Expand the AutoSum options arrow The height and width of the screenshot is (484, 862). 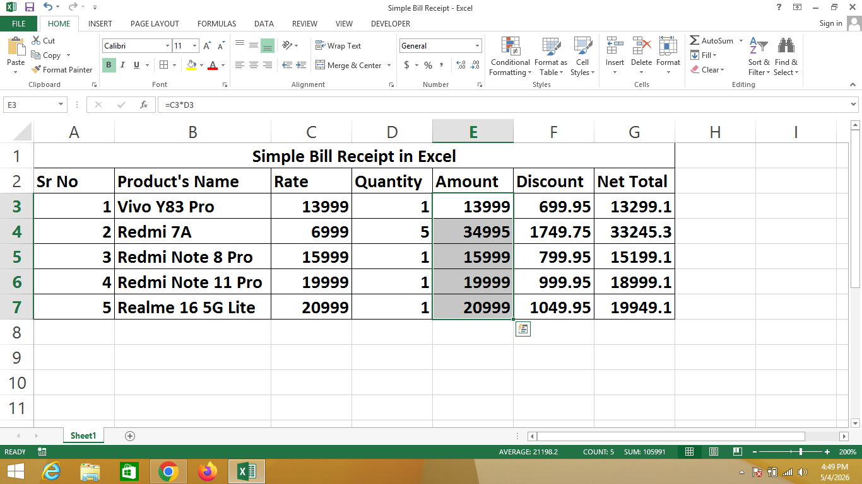pyautogui.click(x=741, y=41)
